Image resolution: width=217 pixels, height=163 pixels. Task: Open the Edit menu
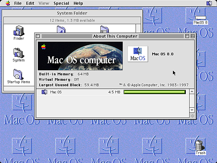pyautogui.click(x=30, y=3)
